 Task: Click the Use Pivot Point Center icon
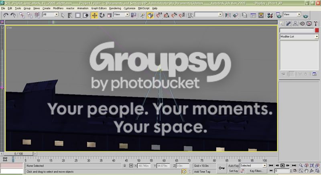[134, 15]
